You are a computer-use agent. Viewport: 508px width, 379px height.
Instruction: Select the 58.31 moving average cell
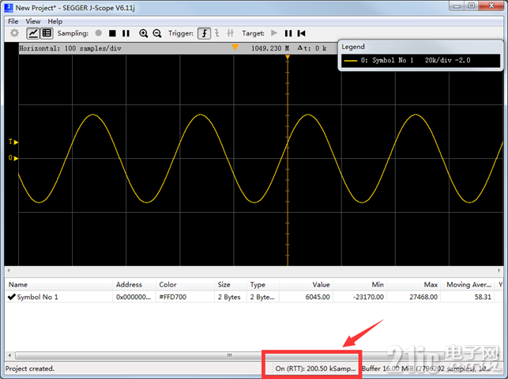467,297
